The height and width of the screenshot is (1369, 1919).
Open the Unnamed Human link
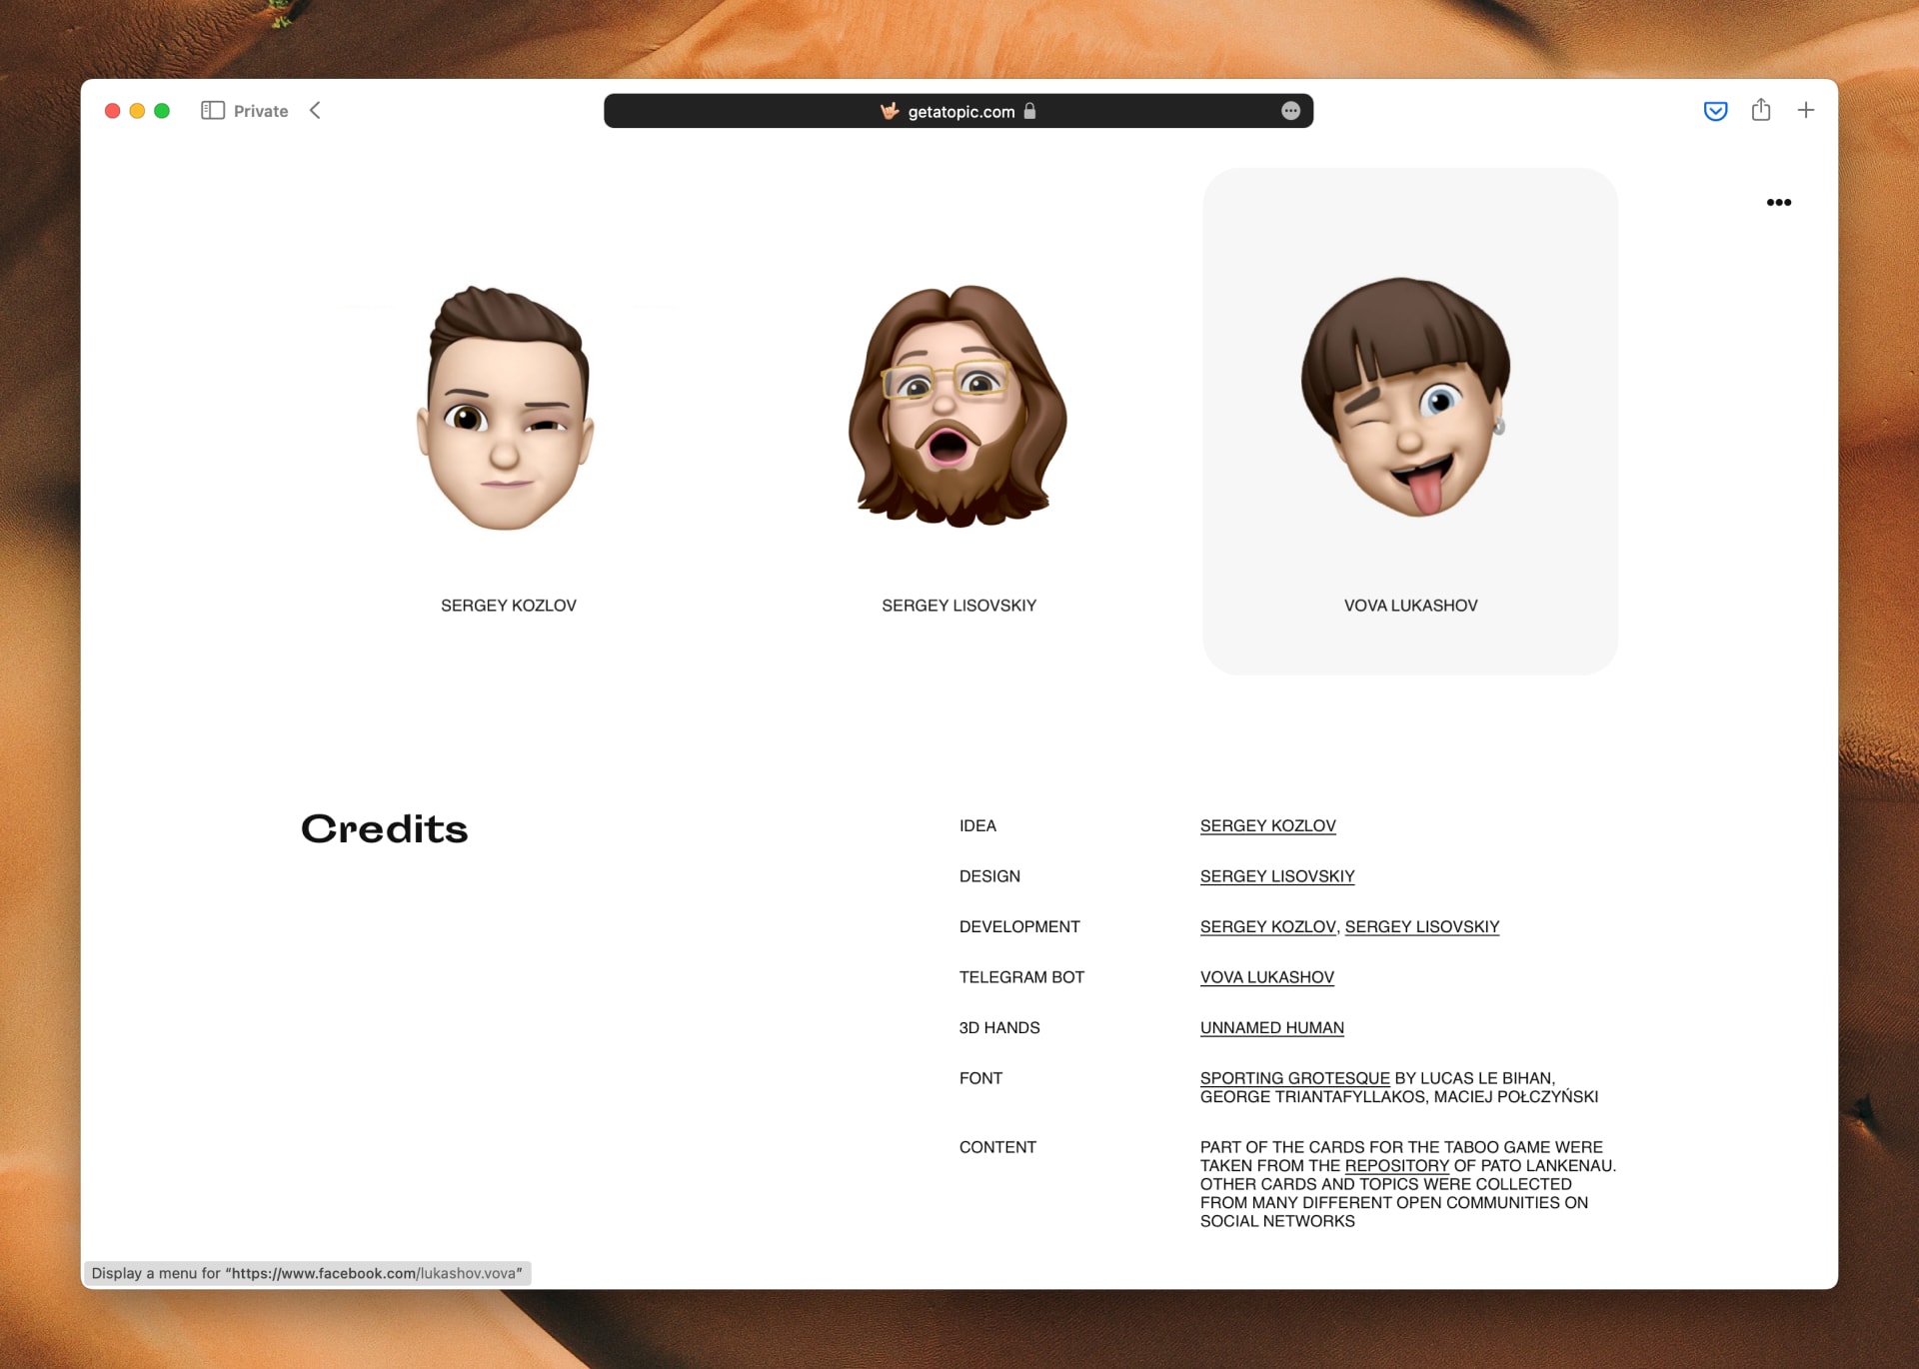pos(1271,1028)
